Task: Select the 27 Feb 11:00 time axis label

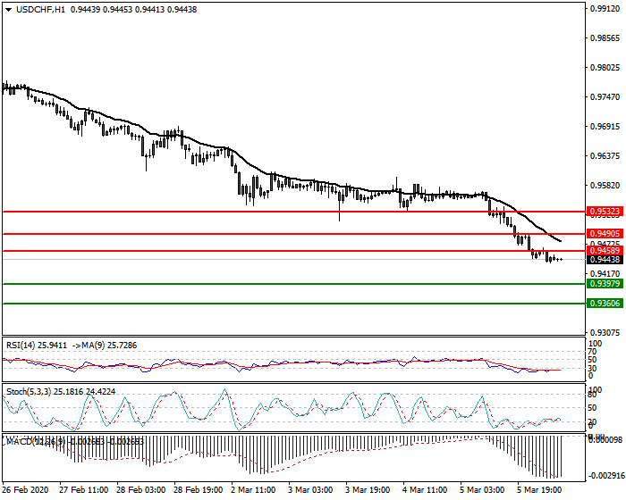Action: point(83,489)
